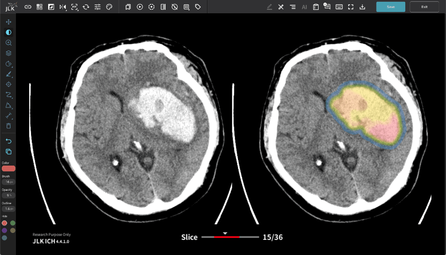Click the pan/move arrows tool

click(x=8, y=22)
